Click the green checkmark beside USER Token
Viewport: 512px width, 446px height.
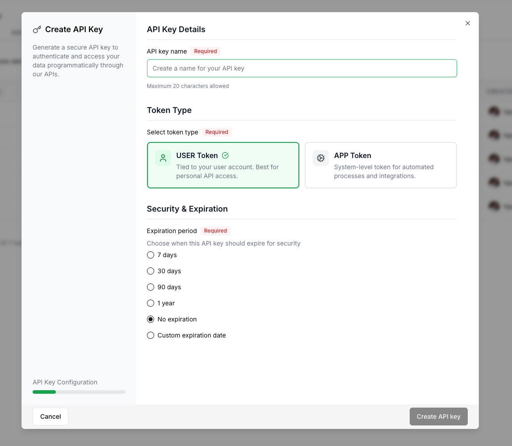tap(225, 155)
